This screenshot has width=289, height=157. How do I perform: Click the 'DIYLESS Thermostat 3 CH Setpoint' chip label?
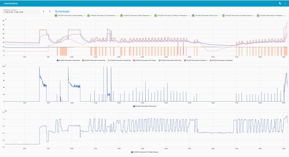tap(271, 16)
